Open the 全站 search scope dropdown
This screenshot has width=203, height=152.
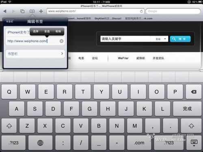click(x=160, y=39)
